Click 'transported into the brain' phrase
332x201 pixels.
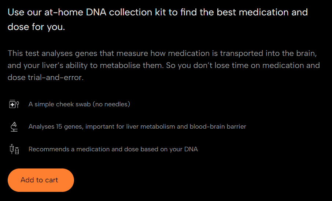click(269, 53)
